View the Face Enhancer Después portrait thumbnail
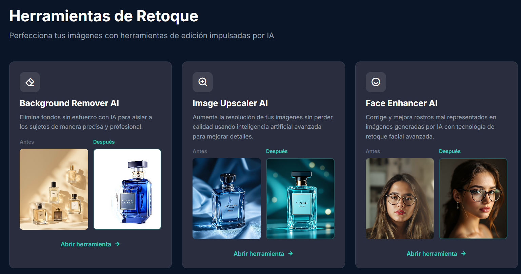The width and height of the screenshot is (521, 274). [473, 199]
